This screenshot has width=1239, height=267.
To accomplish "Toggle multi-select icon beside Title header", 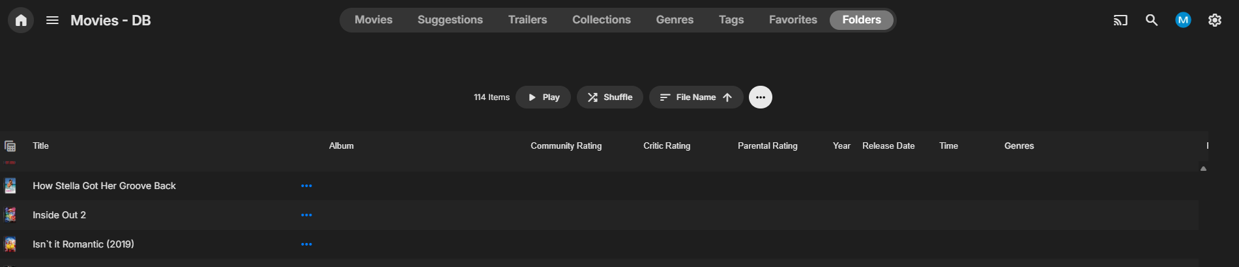I will (x=10, y=146).
